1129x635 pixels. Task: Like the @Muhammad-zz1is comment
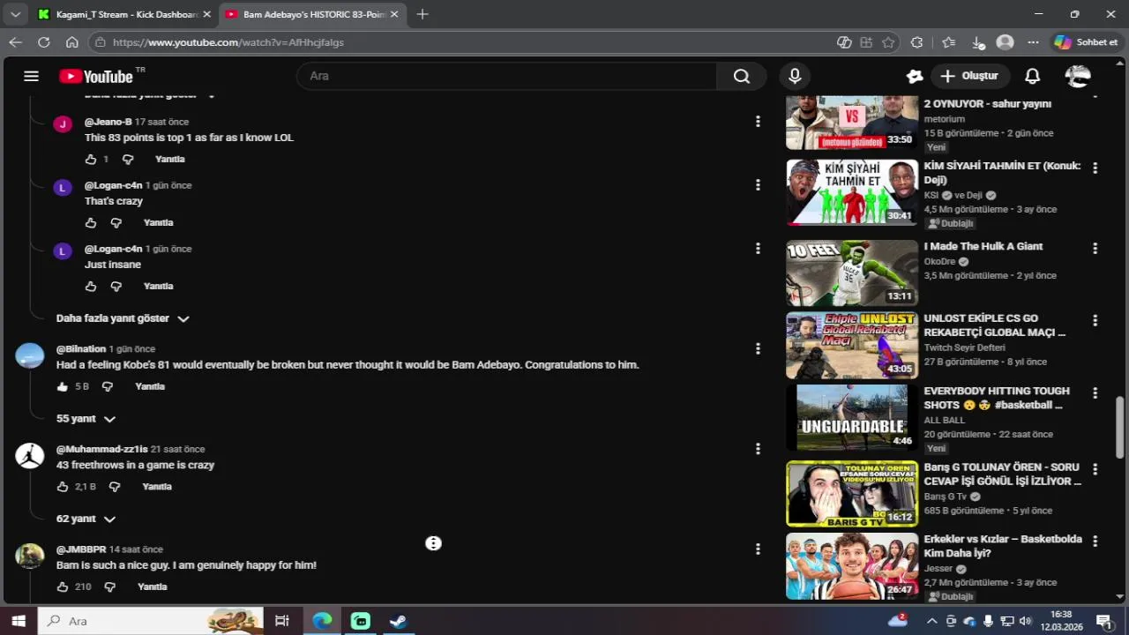(x=62, y=487)
